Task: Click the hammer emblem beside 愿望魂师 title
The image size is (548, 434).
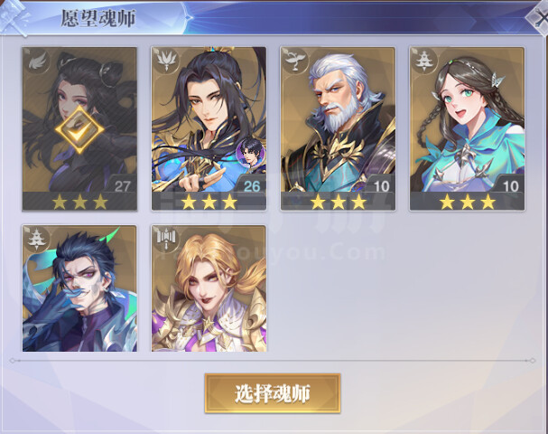Action: coord(14,17)
